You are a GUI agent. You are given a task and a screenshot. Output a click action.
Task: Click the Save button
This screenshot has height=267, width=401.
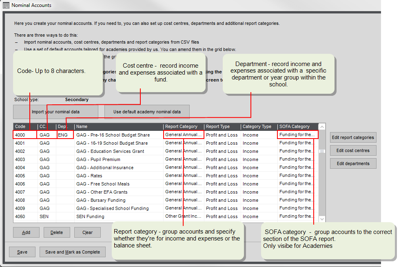pyautogui.click(x=22, y=252)
